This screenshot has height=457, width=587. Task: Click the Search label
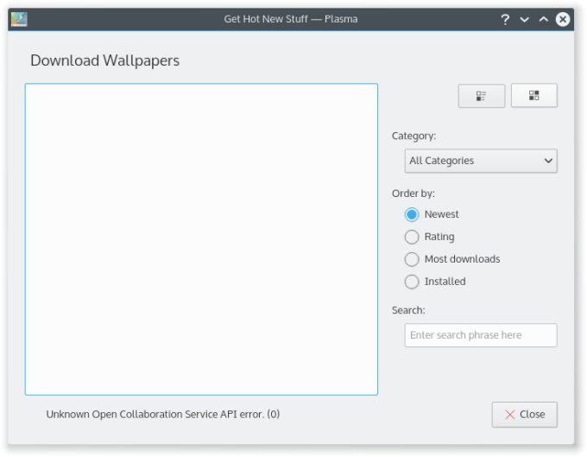pos(408,310)
